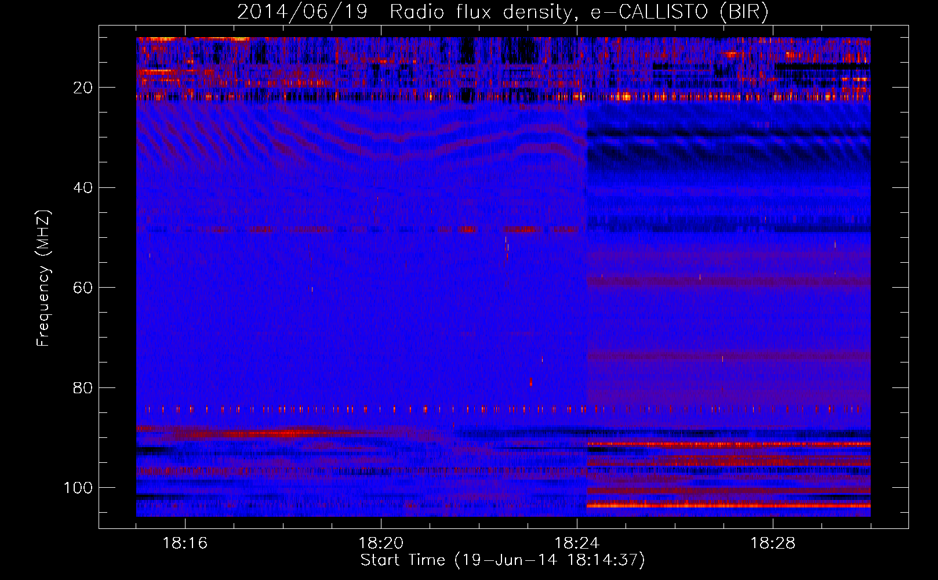Click the 60 frequency tick label
Image resolution: width=938 pixels, height=580 pixels.
[x=83, y=288]
